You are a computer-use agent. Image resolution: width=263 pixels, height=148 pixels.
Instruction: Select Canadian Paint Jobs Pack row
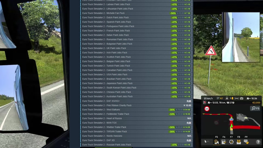(x=136, y=70)
